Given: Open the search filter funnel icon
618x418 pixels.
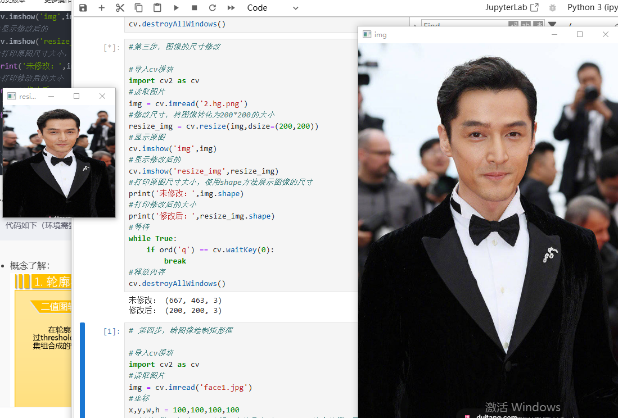Looking at the screenshot, I should 552,24.
